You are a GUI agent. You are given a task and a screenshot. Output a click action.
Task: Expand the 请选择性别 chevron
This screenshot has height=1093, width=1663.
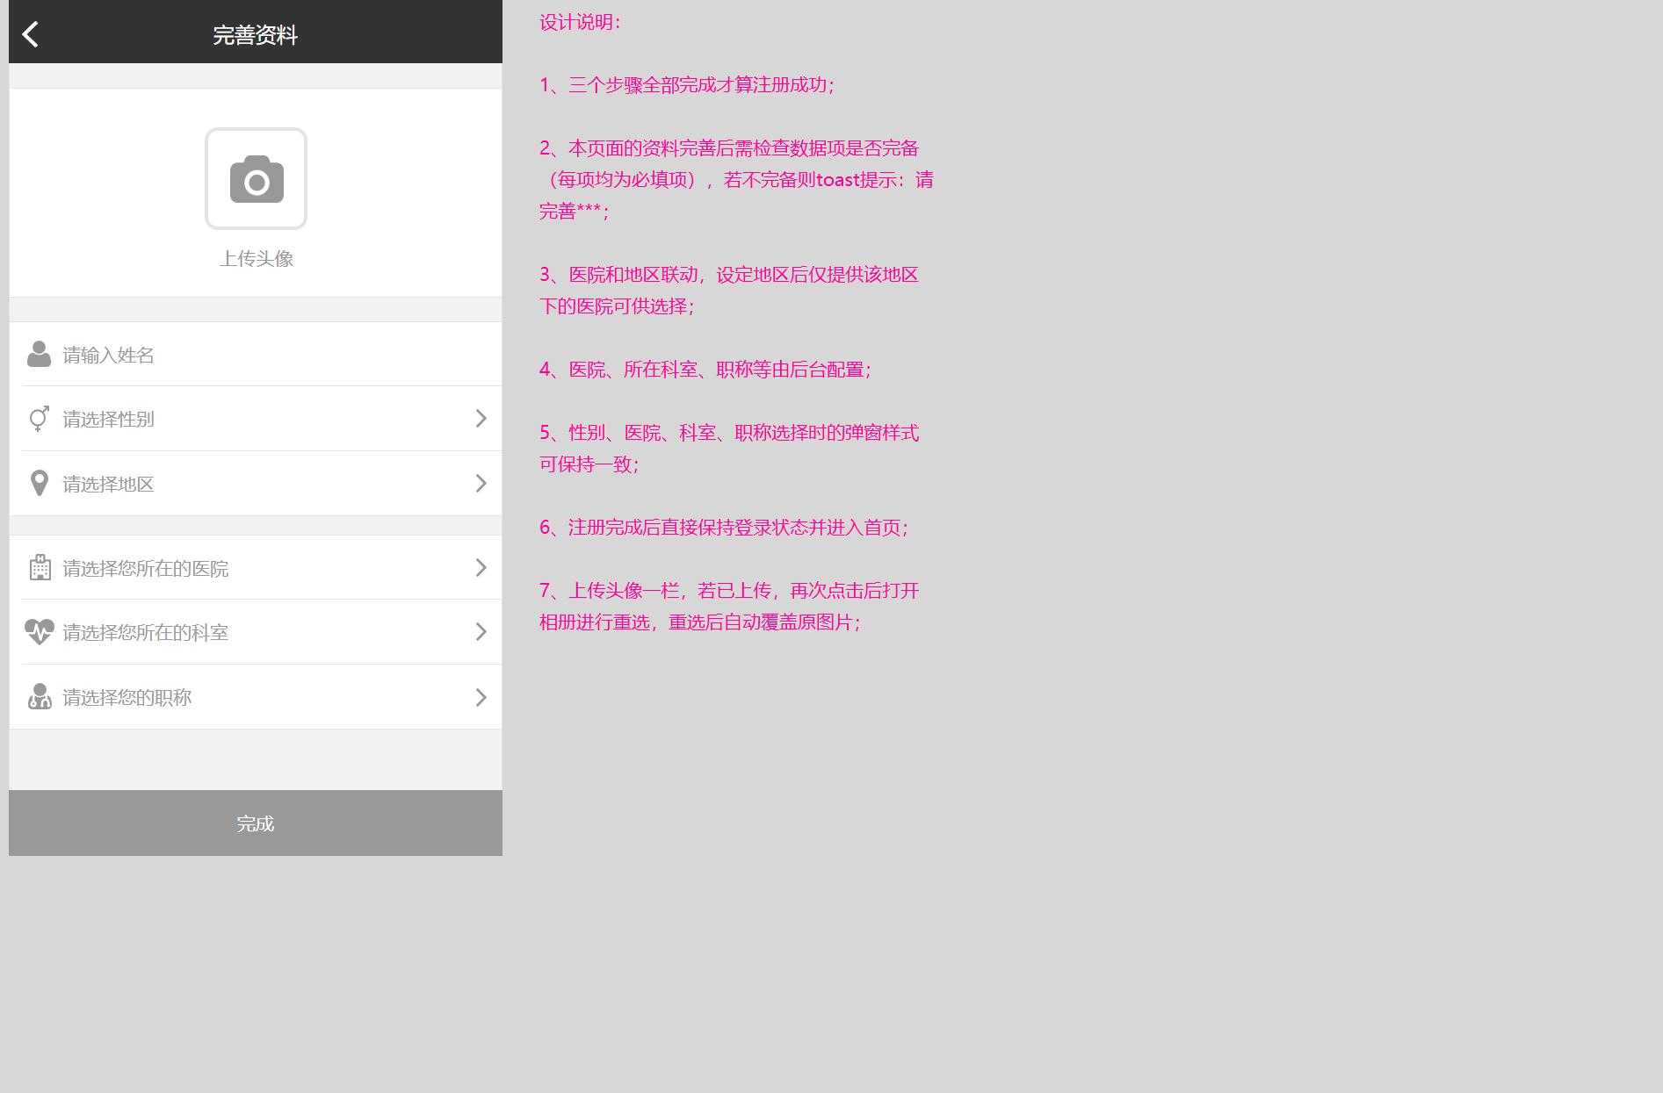click(x=481, y=419)
